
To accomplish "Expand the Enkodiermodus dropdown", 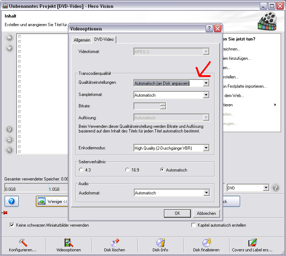I will (x=206, y=148).
